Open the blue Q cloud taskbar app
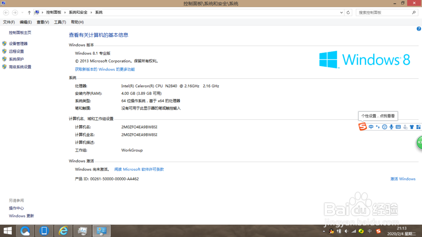This screenshot has width=422, height=237. 25,231
